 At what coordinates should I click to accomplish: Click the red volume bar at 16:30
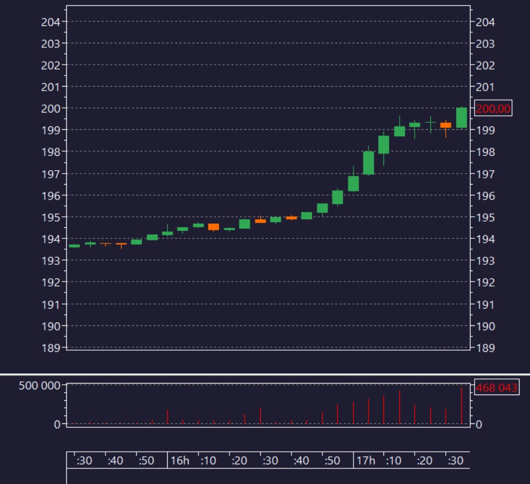pos(260,416)
